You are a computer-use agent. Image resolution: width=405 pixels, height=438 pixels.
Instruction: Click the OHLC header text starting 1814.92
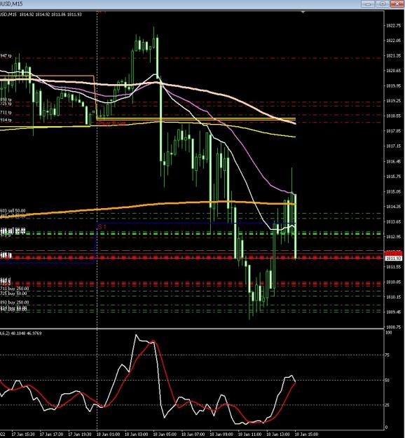50,14
